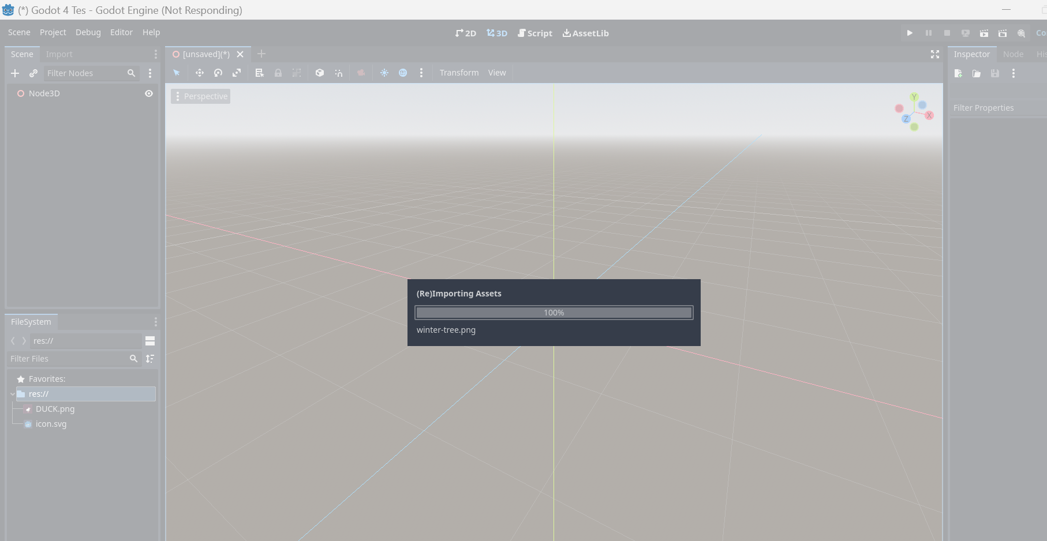This screenshot has height=541, width=1047.
Task: Select the Move tool in the viewport toolbar
Action: pyautogui.click(x=199, y=73)
